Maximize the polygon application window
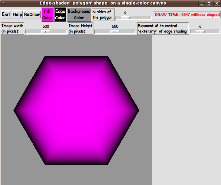Viewport: 221px width, 185px height. [209, 3]
